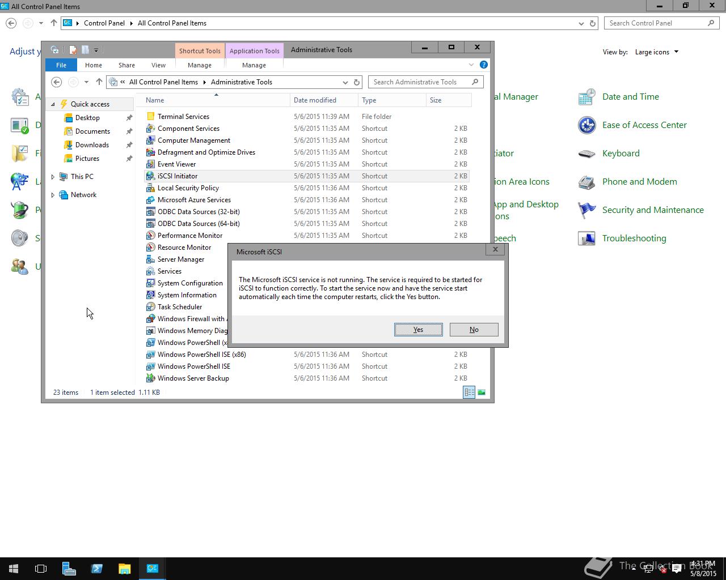Select Downloads in Quick access
The height and width of the screenshot is (580, 726).
[92, 145]
